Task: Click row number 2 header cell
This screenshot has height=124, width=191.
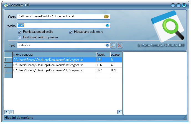Action: 8,65
